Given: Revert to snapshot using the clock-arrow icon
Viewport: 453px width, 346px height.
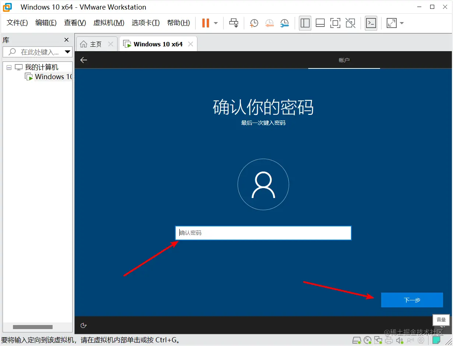Looking at the screenshot, I should point(269,23).
